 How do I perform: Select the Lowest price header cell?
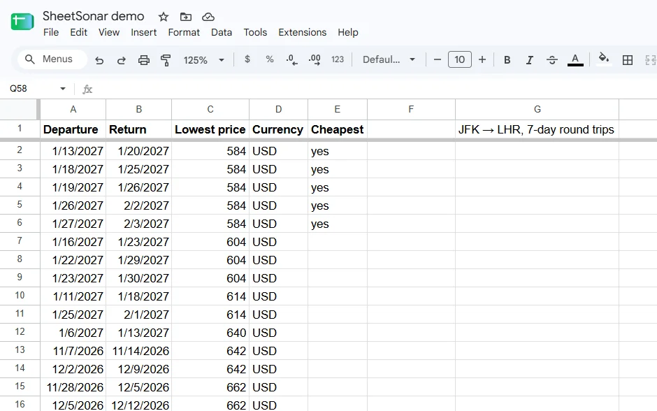click(210, 129)
